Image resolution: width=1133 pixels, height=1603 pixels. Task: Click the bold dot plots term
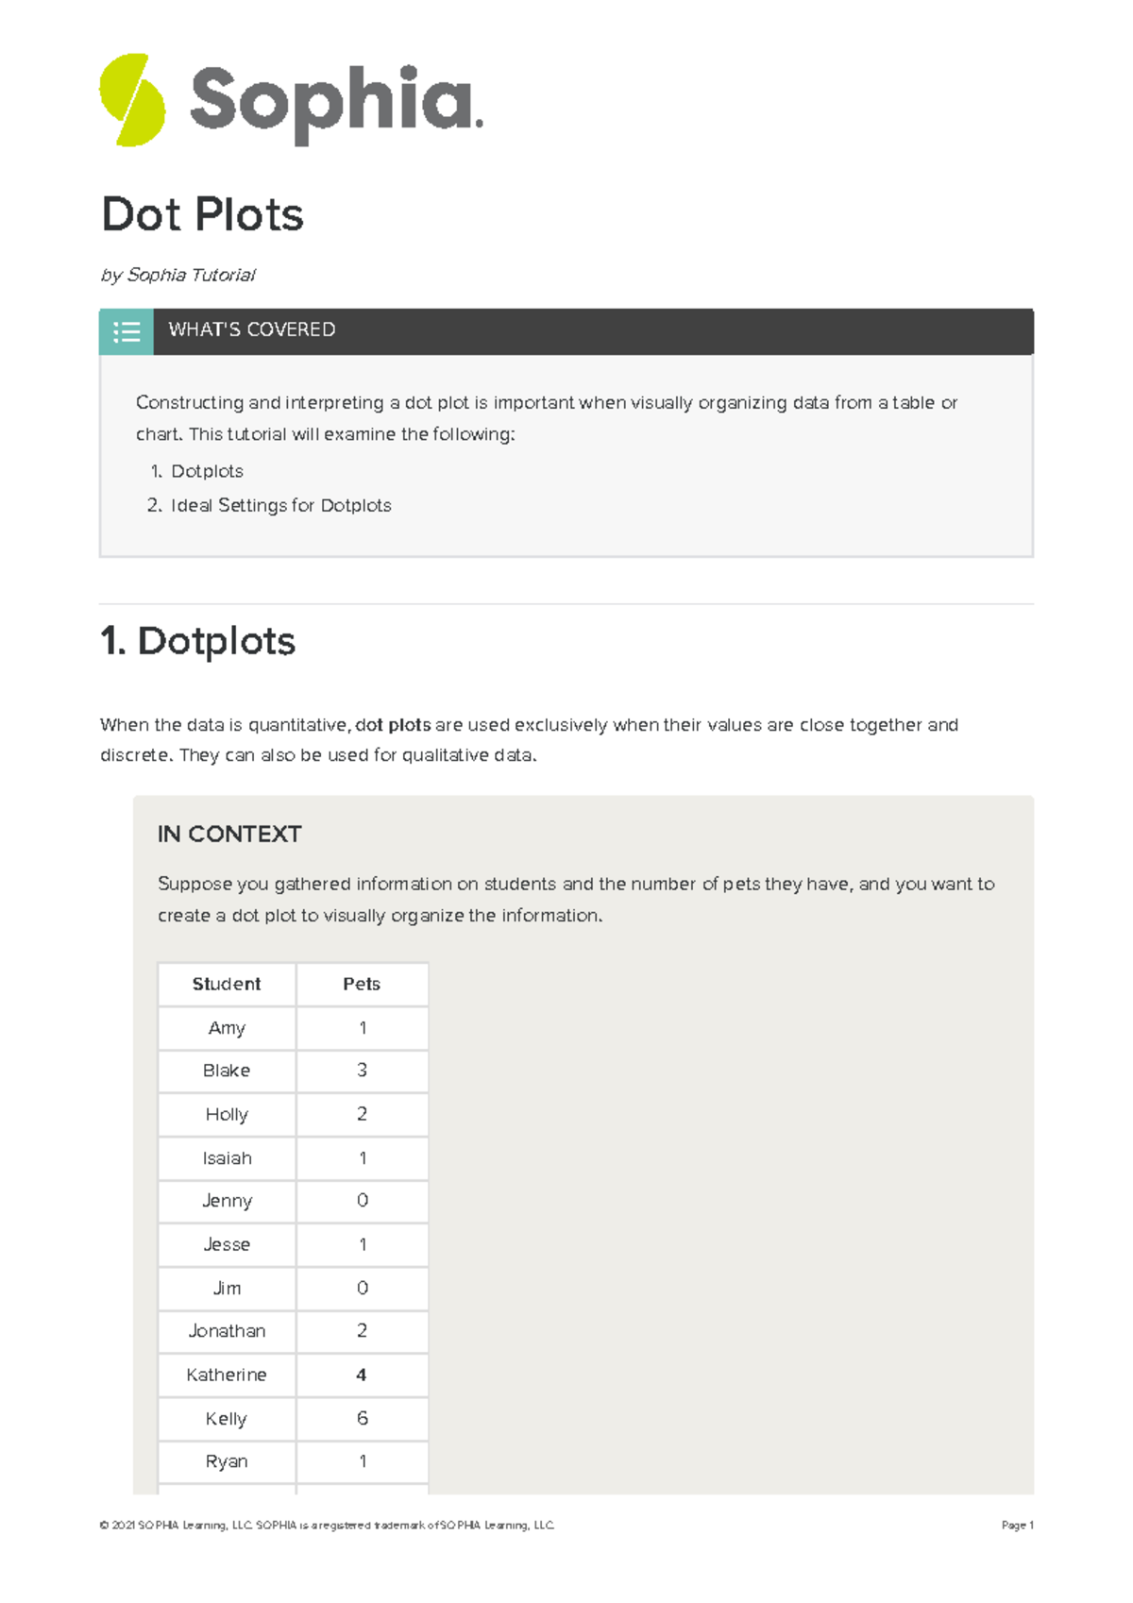393,725
